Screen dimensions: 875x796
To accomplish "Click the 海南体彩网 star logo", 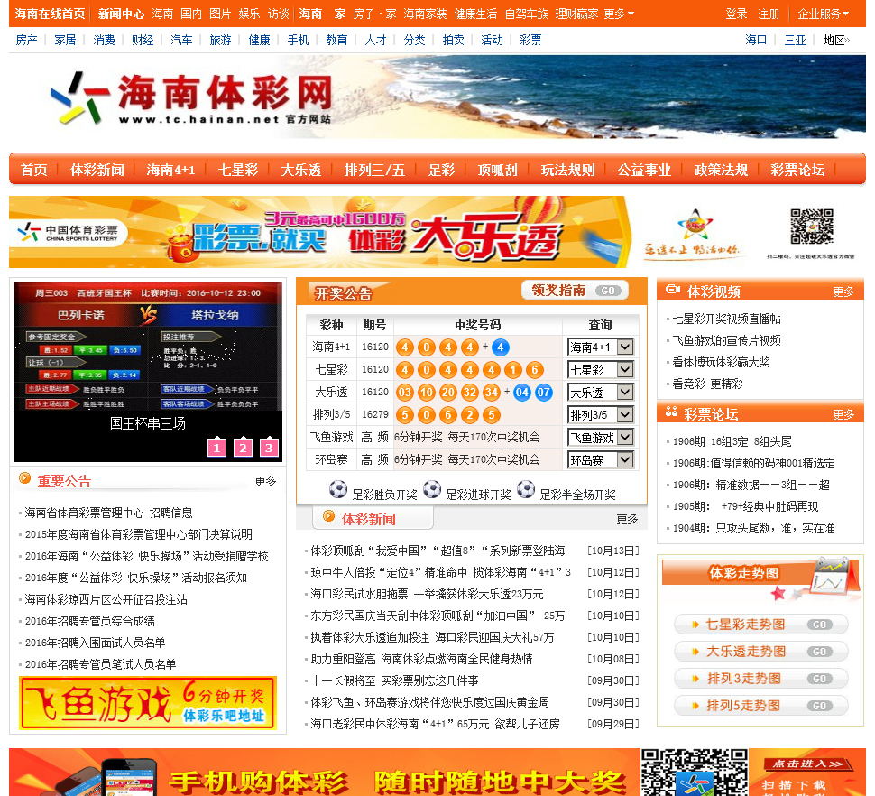I will (79, 97).
